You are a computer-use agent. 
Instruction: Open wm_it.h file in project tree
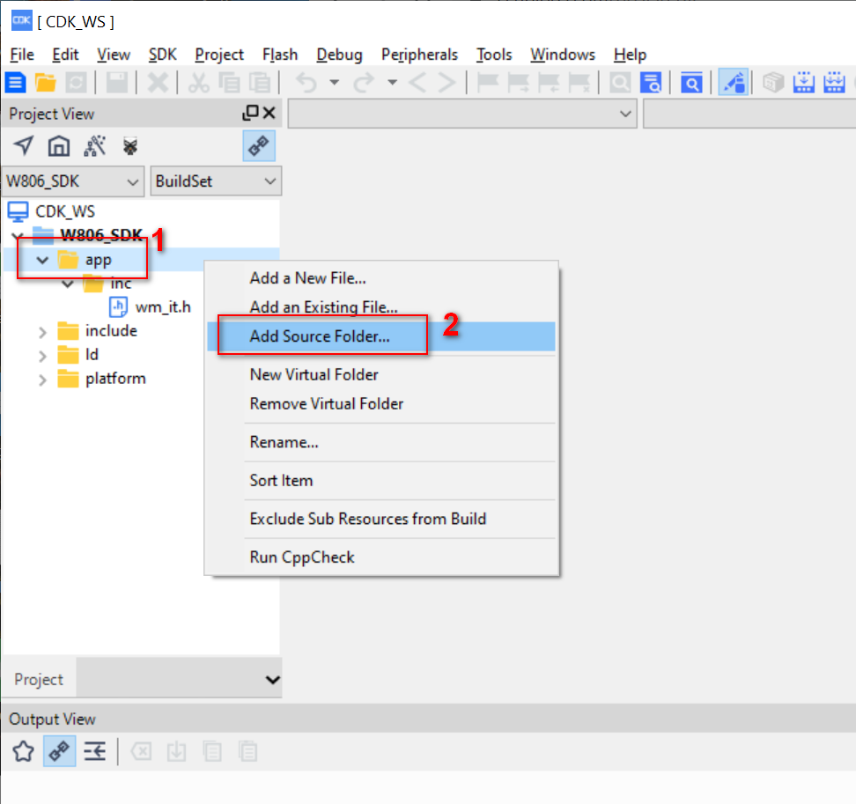(162, 307)
